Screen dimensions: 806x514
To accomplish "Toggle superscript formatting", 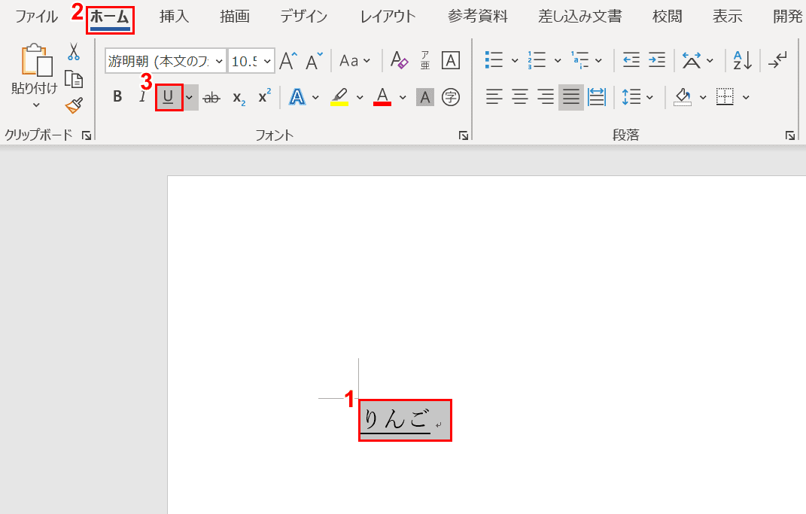I will tap(264, 96).
